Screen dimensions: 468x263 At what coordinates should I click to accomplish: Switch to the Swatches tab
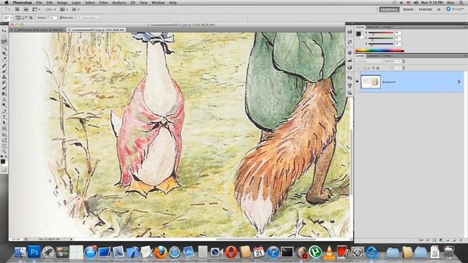[x=373, y=27]
